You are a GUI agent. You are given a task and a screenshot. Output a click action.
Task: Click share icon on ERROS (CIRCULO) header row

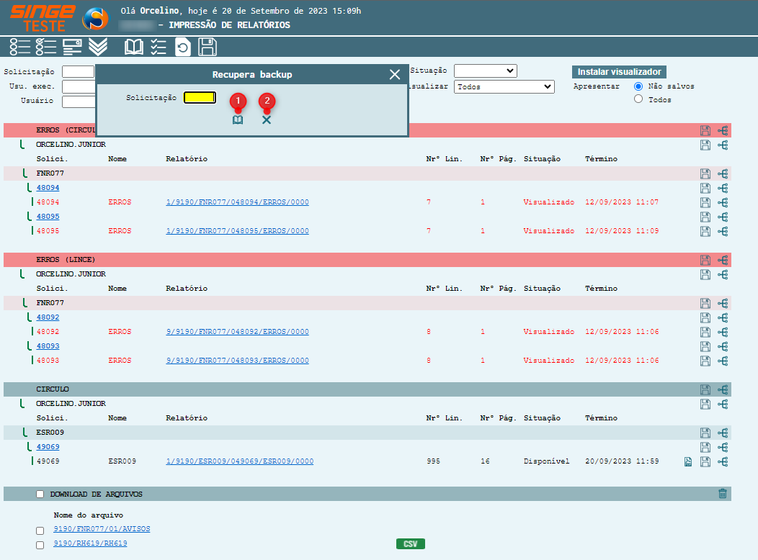coord(723,130)
